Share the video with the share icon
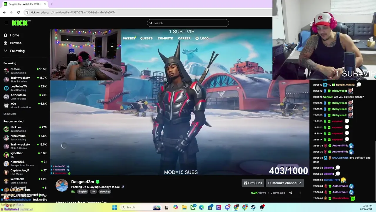 tap(291, 193)
